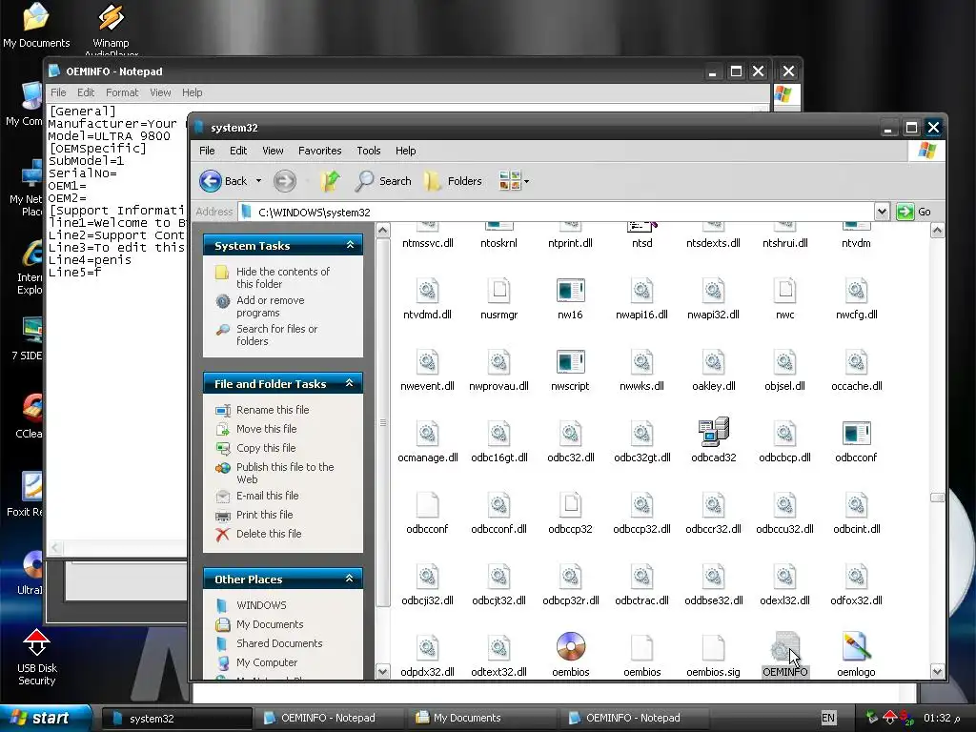Screen dimensions: 976x732
Task: Open Search in the Explorer toolbar
Action: click(383, 181)
